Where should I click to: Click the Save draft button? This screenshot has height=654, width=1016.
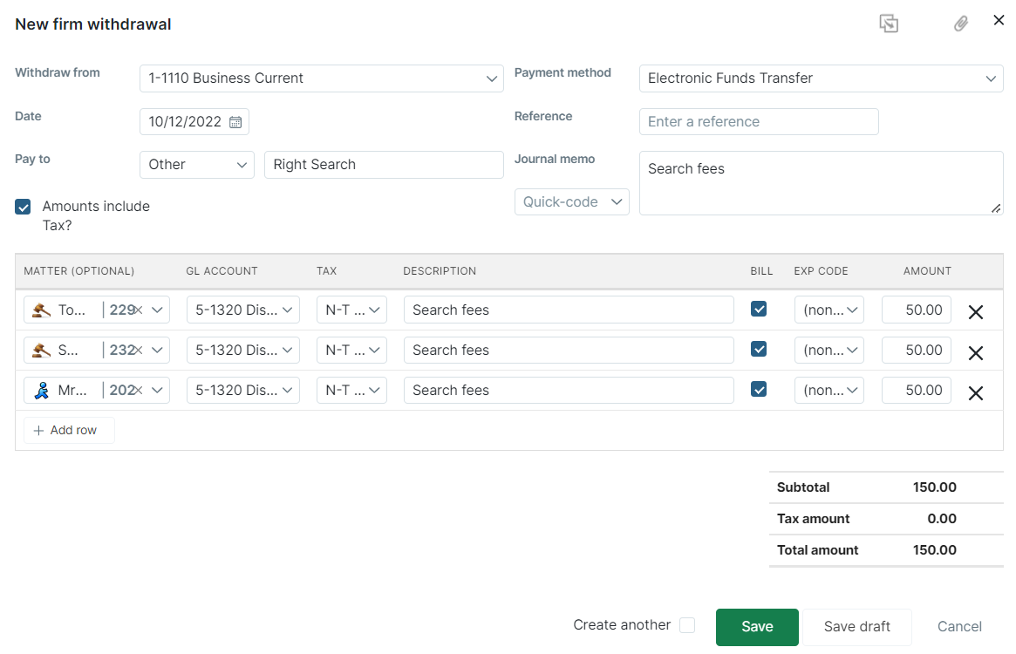click(856, 627)
